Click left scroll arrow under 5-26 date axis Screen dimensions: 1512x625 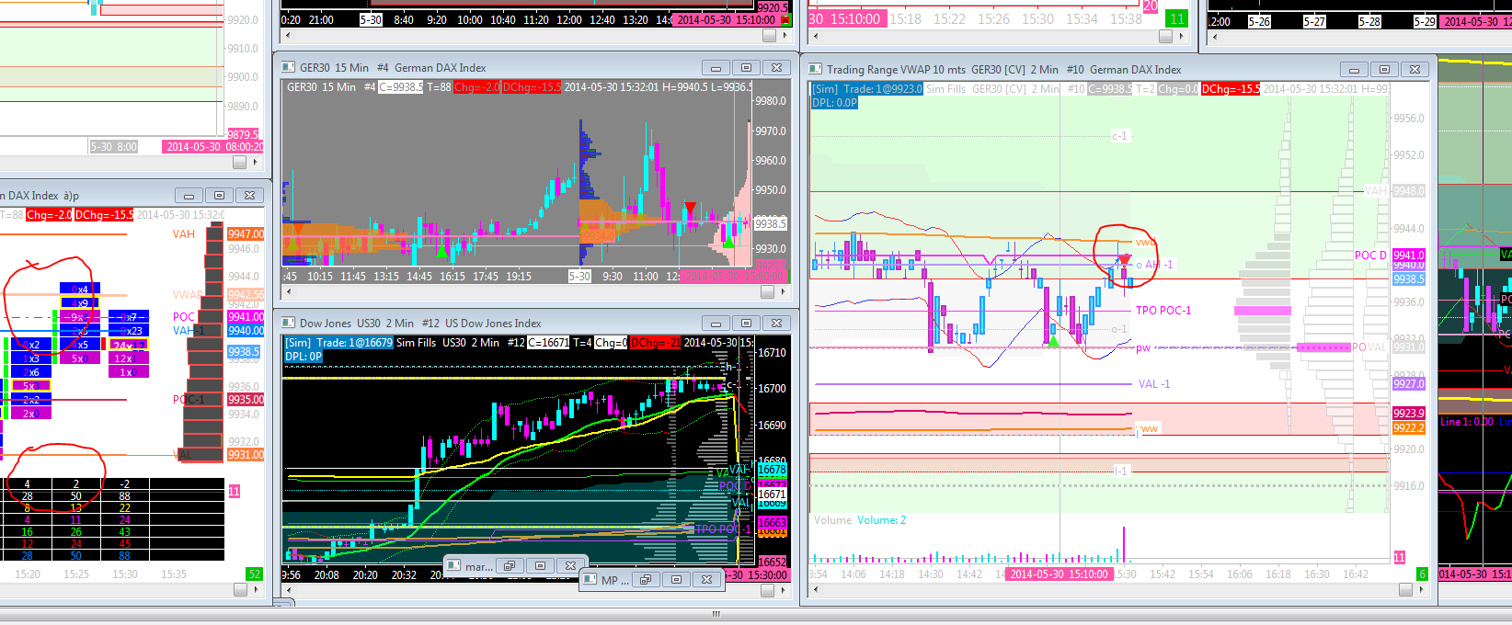tap(1215, 36)
